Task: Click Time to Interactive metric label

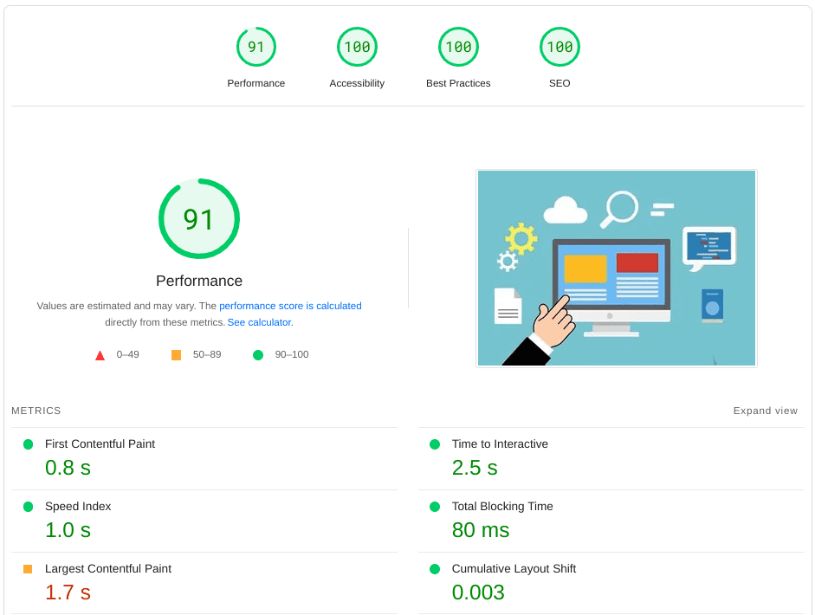Action: (x=500, y=444)
